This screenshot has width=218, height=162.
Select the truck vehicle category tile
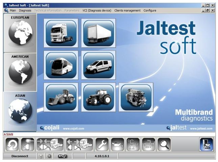pyautogui.click(x=61, y=33)
